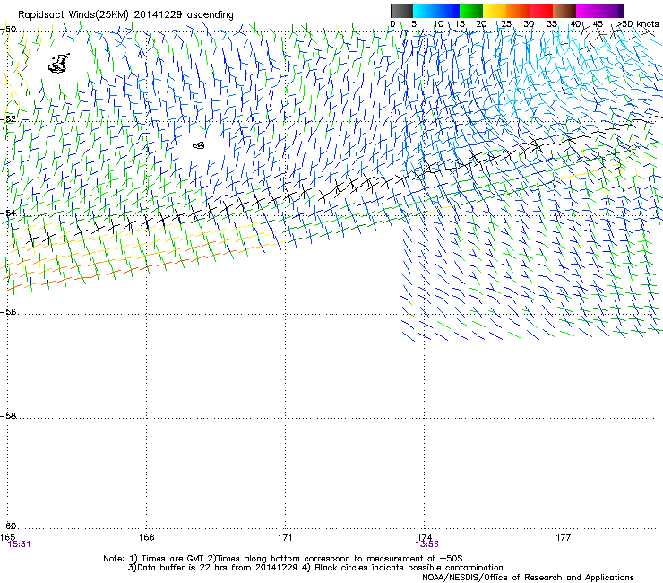The image size is (663, 583).
Task: Click the brown 35-40 knots color swatch
Action: click(x=564, y=11)
